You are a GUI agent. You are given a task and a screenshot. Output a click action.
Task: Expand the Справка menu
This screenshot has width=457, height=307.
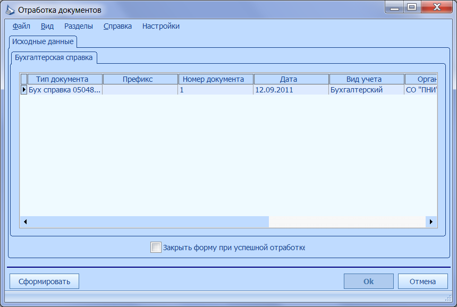(117, 26)
